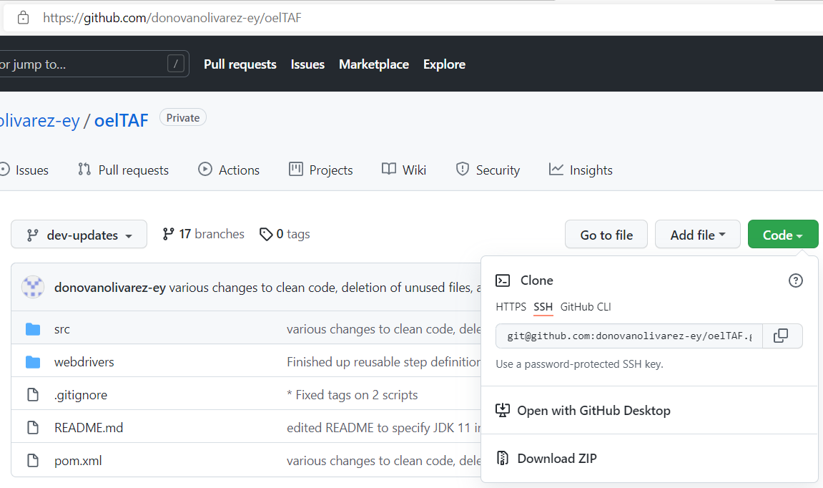Click the Clone terminal icon

point(503,280)
